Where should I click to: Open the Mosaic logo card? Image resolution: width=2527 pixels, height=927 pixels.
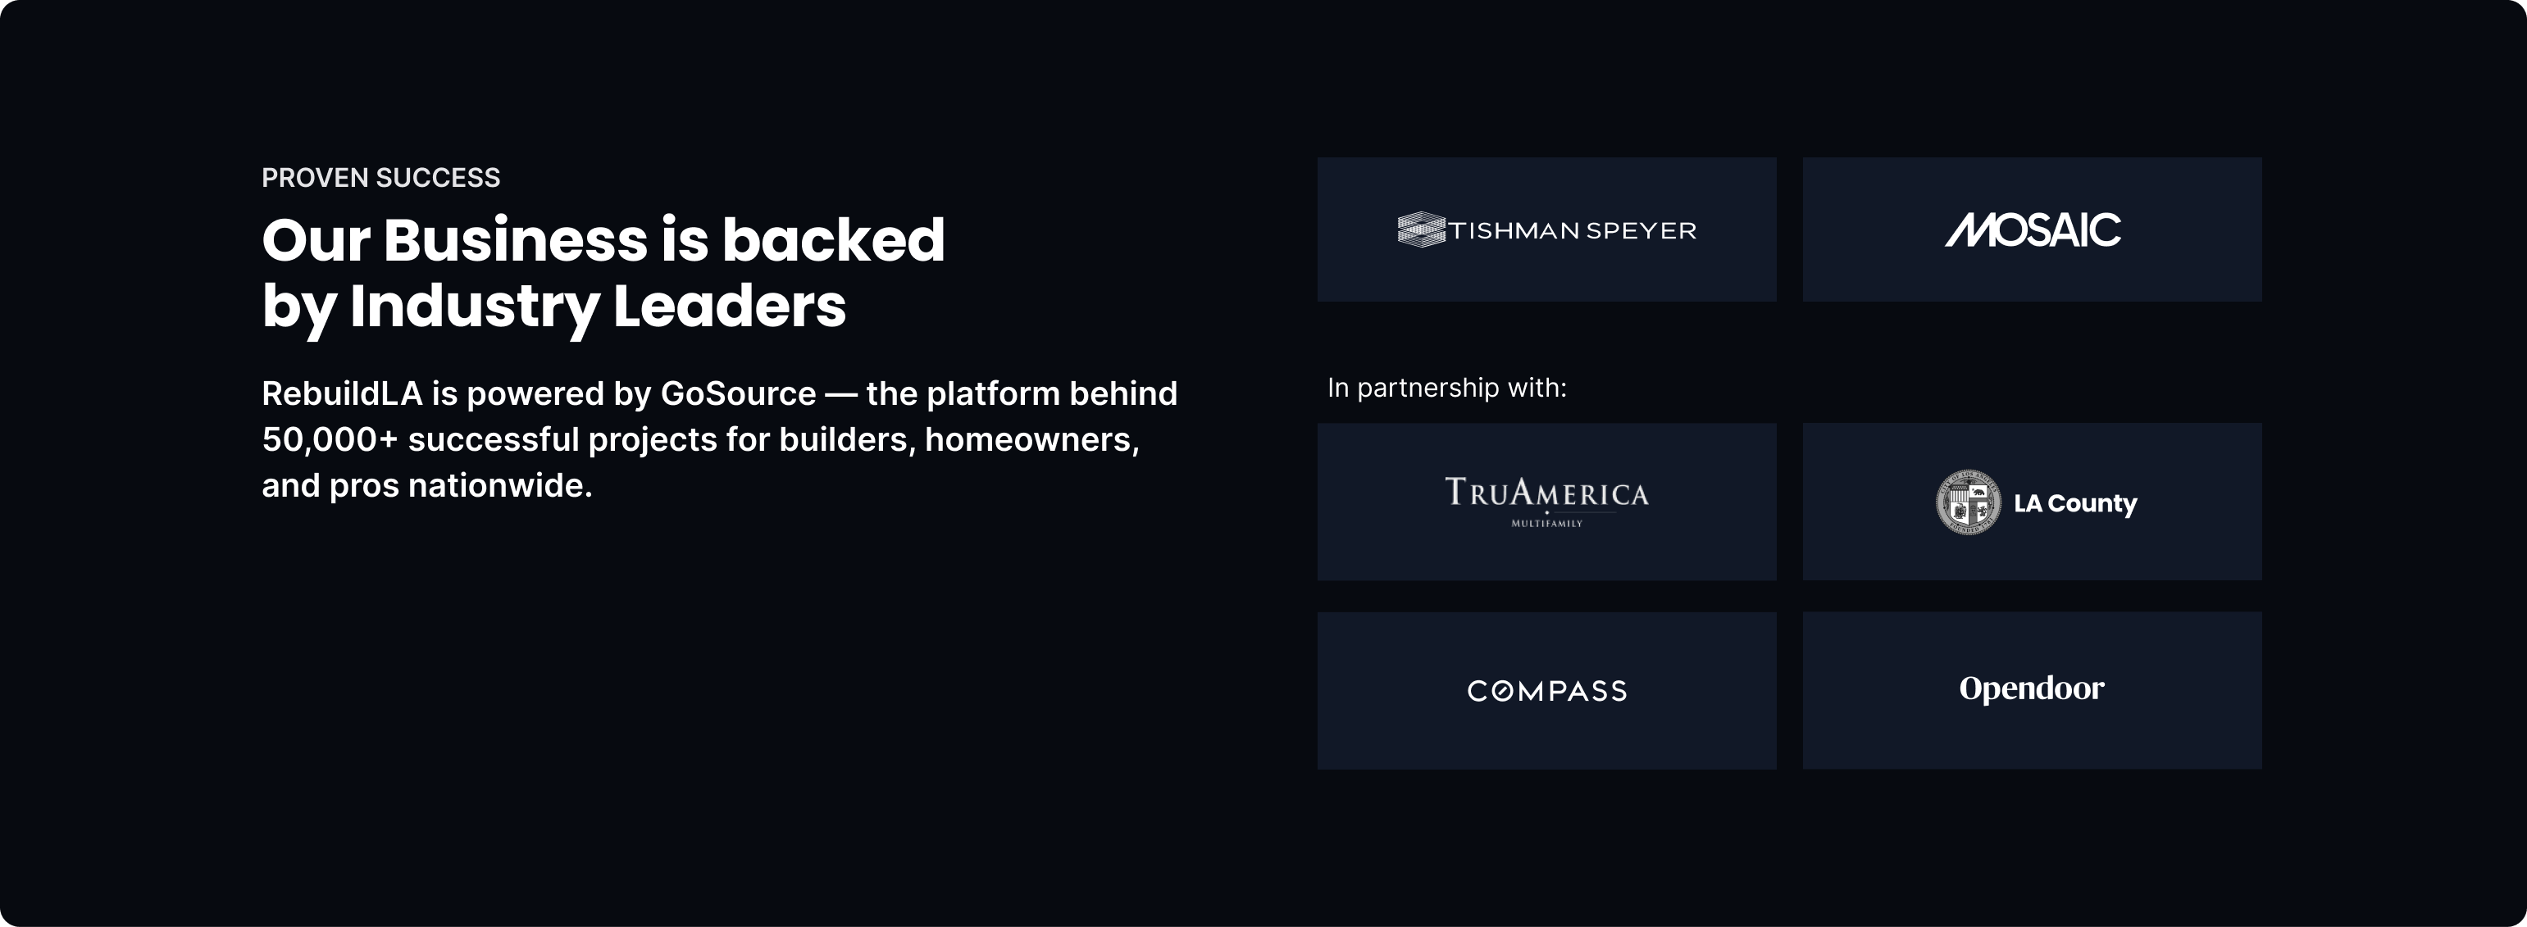[2032, 229]
